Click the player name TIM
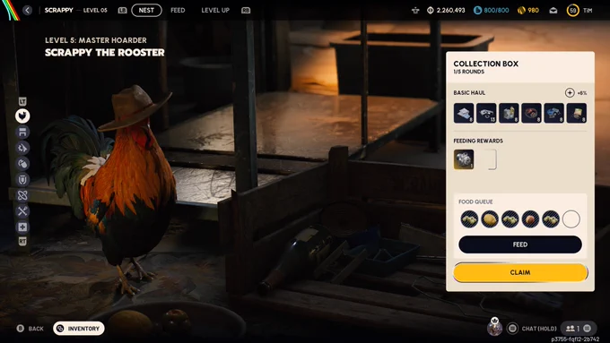Screen dimensions: 610x343 (x=588, y=11)
